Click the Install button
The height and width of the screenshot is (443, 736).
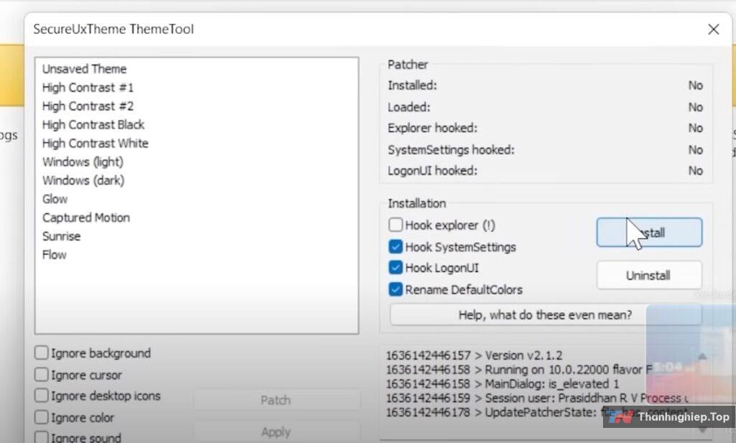(648, 233)
